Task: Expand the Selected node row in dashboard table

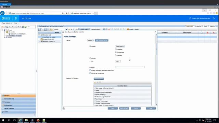Action: pos(39,35)
